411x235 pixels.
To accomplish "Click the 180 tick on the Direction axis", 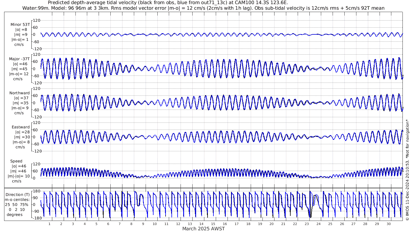I will coord(36,191).
